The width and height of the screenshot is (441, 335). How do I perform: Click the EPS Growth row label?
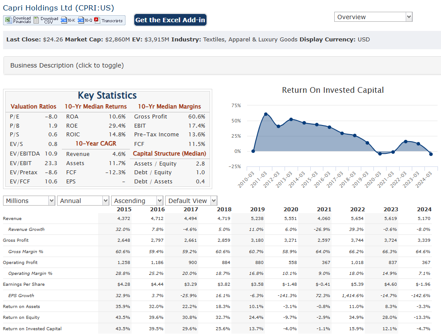(x=21, y=296)
